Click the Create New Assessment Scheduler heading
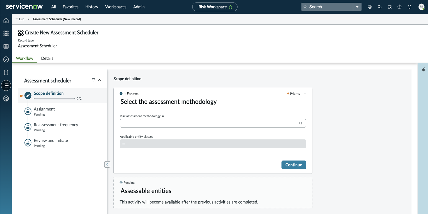The width and height of the screenshot is (428, 214). pyautogui.click(x=62, y=33)
